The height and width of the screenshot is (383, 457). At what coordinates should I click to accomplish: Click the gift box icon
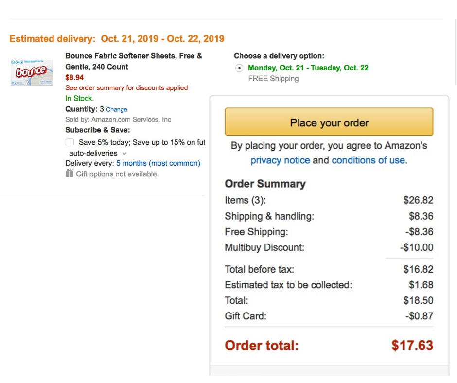coord(70,174)
